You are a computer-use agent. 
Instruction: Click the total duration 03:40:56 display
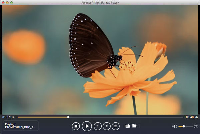click(x=192, y=117)
